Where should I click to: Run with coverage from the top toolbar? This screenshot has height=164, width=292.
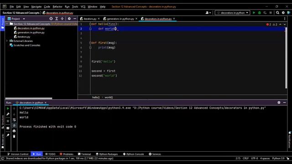265,13
